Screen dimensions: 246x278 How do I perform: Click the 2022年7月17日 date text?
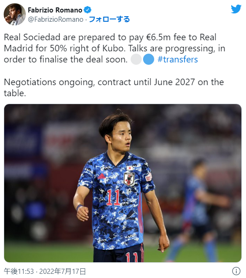coord(62,271)
